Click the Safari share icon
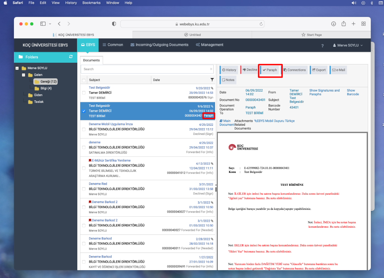The width and height of the screenshot is (384, 278). point(344,24)
